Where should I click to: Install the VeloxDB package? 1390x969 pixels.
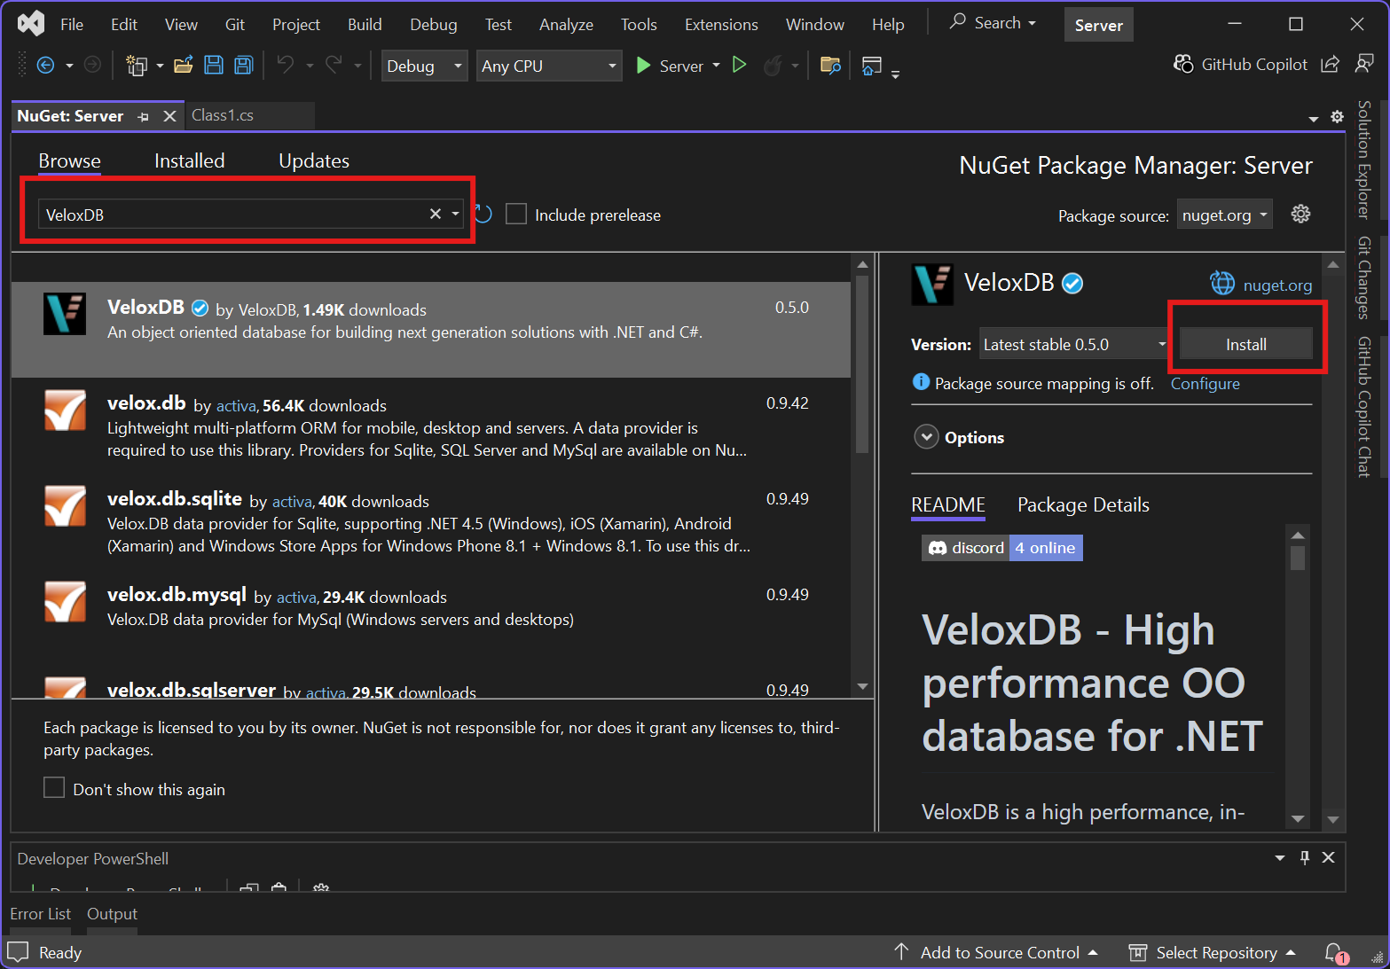(1245, 344)
